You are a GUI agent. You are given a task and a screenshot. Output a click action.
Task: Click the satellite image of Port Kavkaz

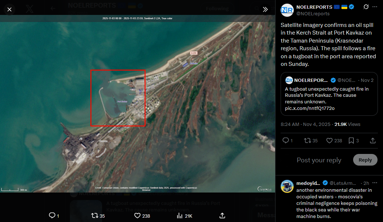click(137, 104)
